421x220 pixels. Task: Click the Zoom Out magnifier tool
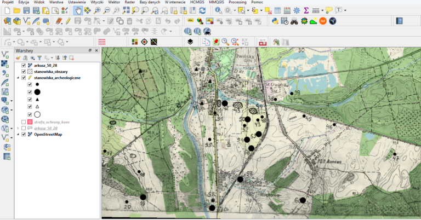107,10
